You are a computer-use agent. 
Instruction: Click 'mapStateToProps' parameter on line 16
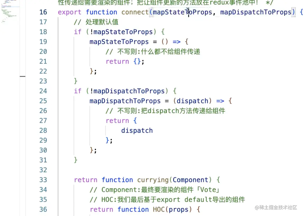pos(182,12)
